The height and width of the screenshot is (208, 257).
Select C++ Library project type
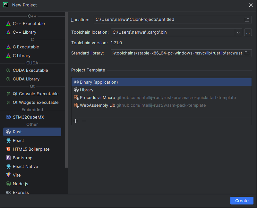32,32
